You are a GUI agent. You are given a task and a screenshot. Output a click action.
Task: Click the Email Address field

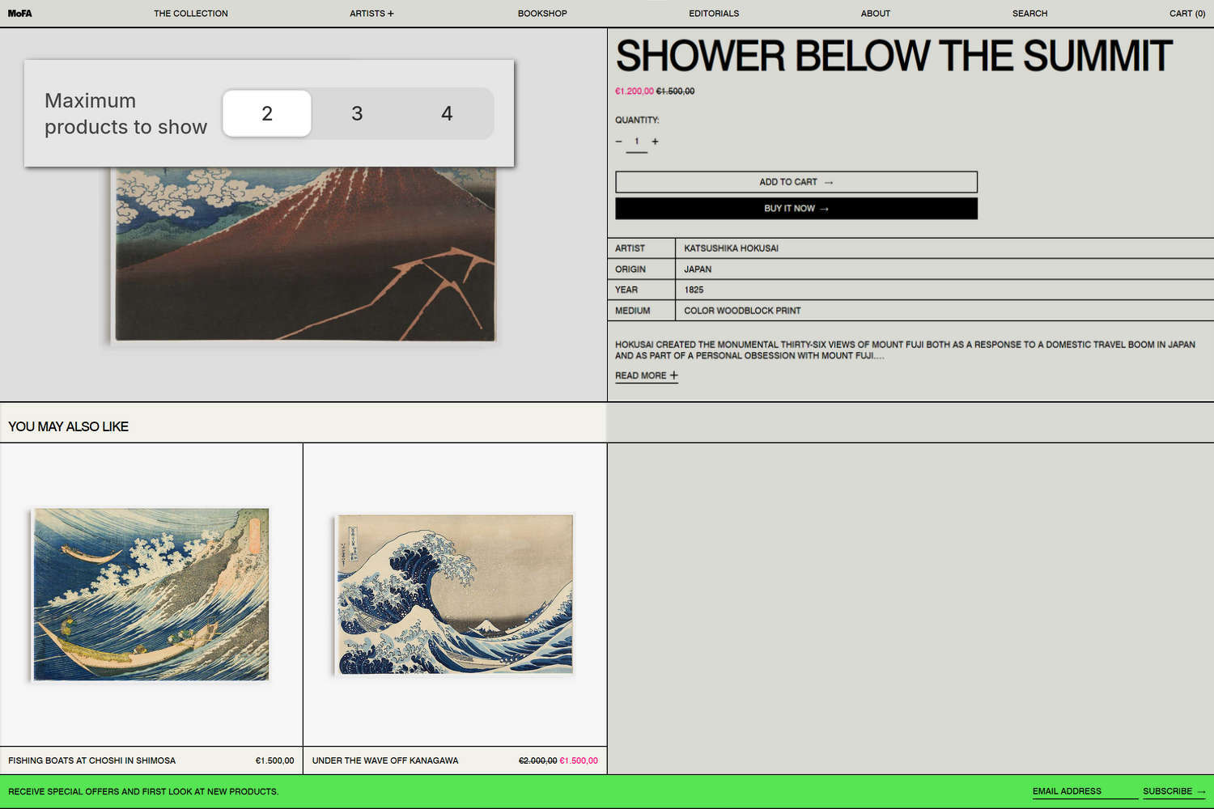point(1083,791)
